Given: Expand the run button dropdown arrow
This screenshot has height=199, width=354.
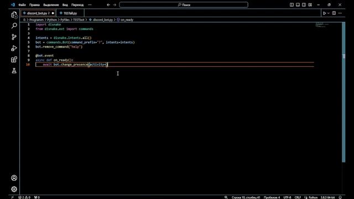Looking at the screenshot, I should coord(329,13).
